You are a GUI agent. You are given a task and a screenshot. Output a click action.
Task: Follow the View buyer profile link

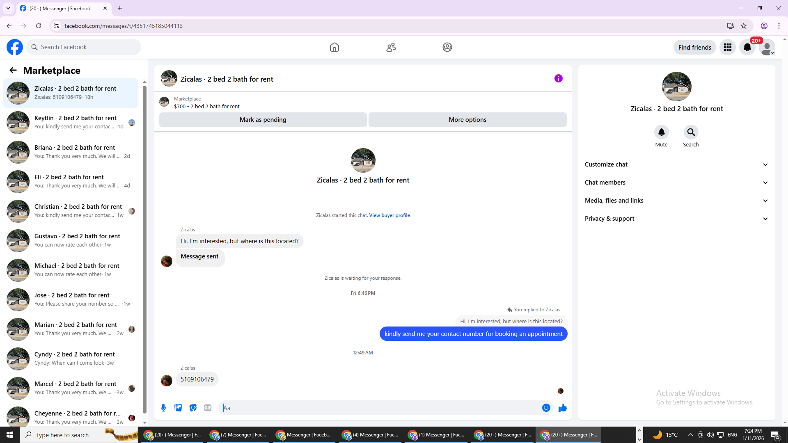389,215
